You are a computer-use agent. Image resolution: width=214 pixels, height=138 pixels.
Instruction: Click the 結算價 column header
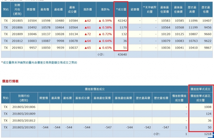135,9
